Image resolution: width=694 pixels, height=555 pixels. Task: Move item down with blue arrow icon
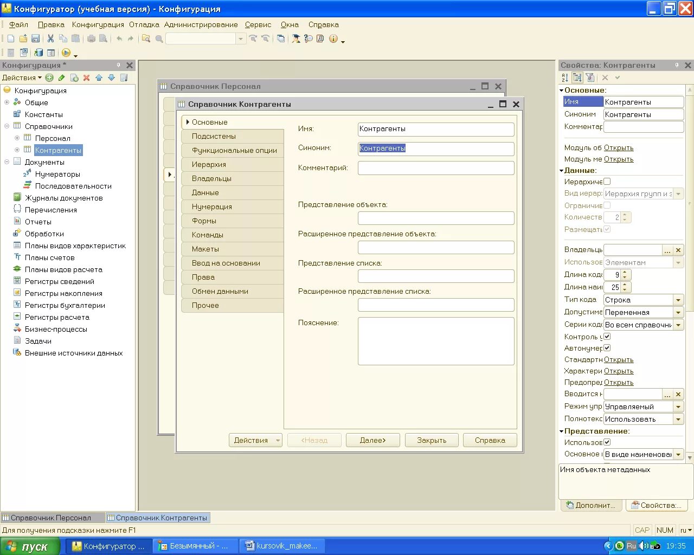coord(111,78)
